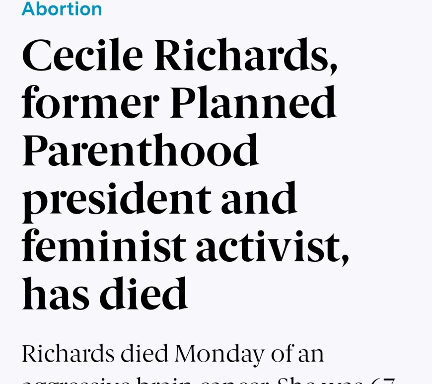Click the word "Planned" in the headline
Viewport: 432px width, 384px height.
tap(253, 104)
